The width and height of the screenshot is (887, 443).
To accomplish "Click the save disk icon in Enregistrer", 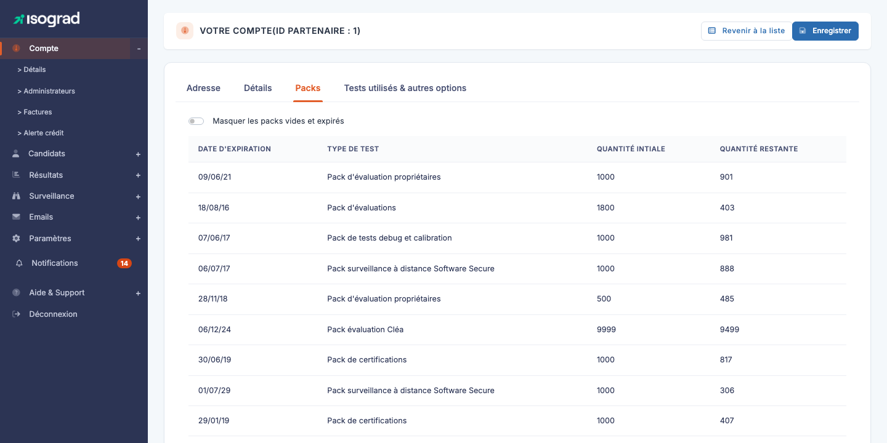I will pos(803,31).
